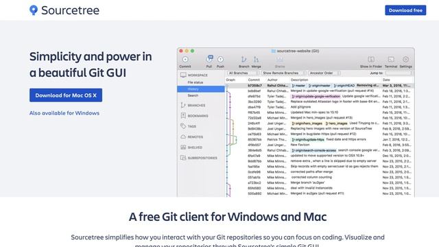Expand the BRANCHES section label
The image size is (439, 247).
[x=196, y=105]
